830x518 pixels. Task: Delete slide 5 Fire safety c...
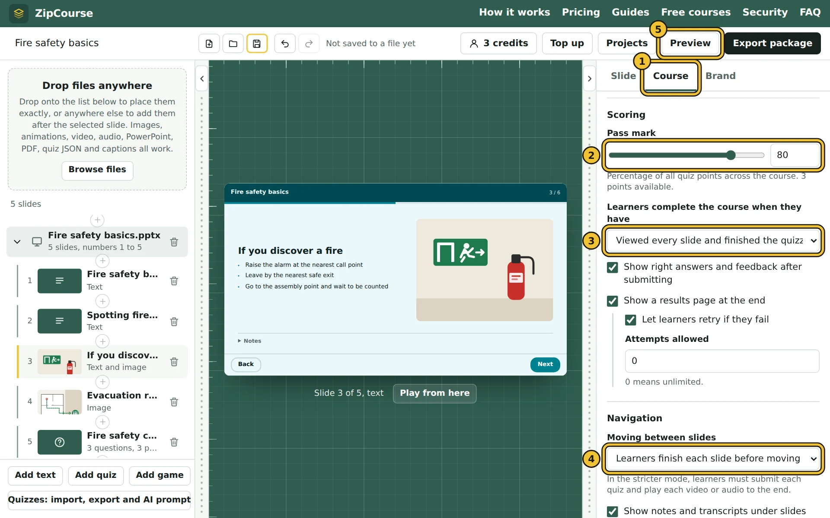coord(174,442)
